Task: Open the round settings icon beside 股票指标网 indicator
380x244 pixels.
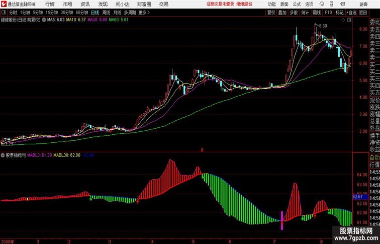Action: pyautogui.click(x=3, y=155)
